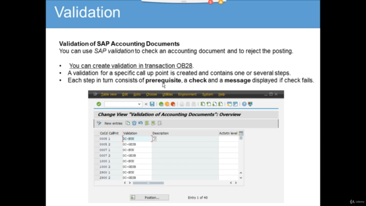366x206 pixels.
Task: Click left scroll arrow under Activtn level column
Action: (x=231, y=183)
